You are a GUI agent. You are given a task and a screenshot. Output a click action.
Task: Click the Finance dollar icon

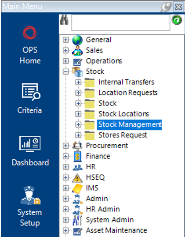[77, 156]
